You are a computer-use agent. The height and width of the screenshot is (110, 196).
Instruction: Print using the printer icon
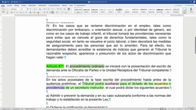(14, 2)
